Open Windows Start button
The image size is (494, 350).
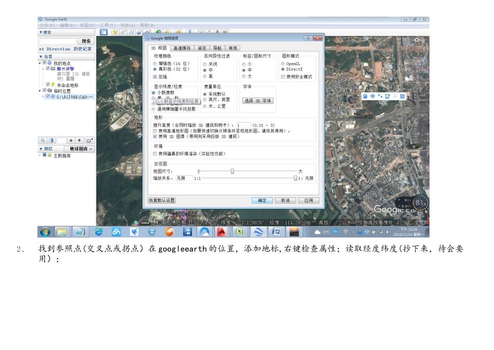[45, 232]
